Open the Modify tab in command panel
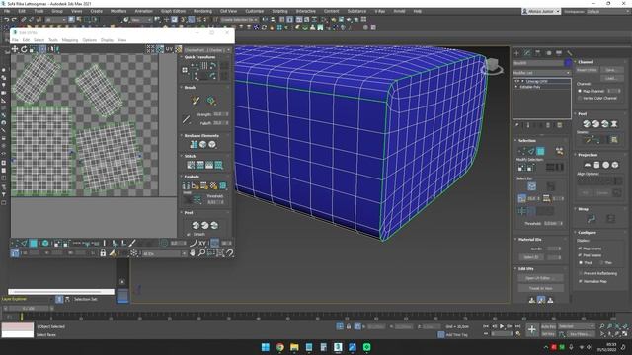This screenshot has width=632, height=355. click(527, 53)
